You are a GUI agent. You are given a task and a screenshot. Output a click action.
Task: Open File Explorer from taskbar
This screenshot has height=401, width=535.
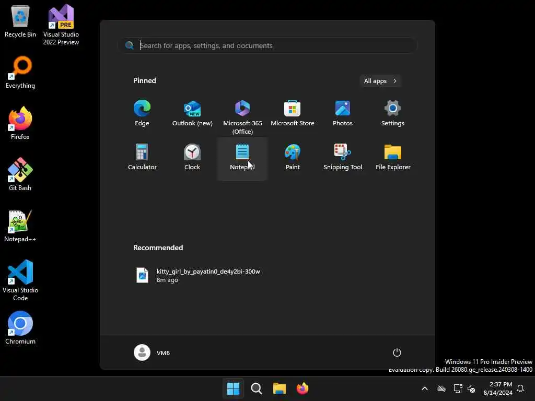tap(279, 388)
